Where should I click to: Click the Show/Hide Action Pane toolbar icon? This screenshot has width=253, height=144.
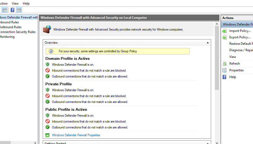[19, 10]
